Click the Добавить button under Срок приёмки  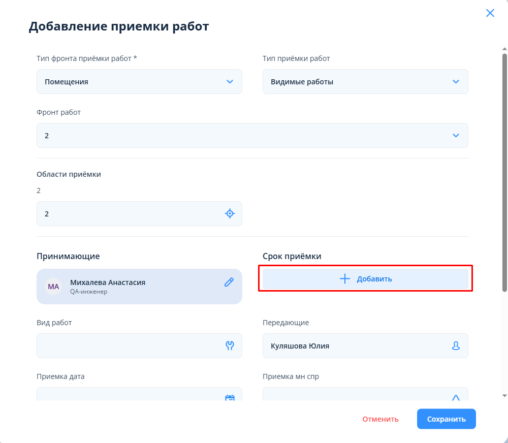pyautogui.click(x=366, y=279)
